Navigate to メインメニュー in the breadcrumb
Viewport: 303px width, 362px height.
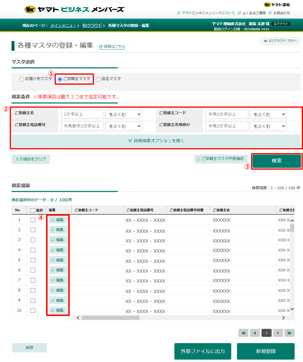coord(63,26)
